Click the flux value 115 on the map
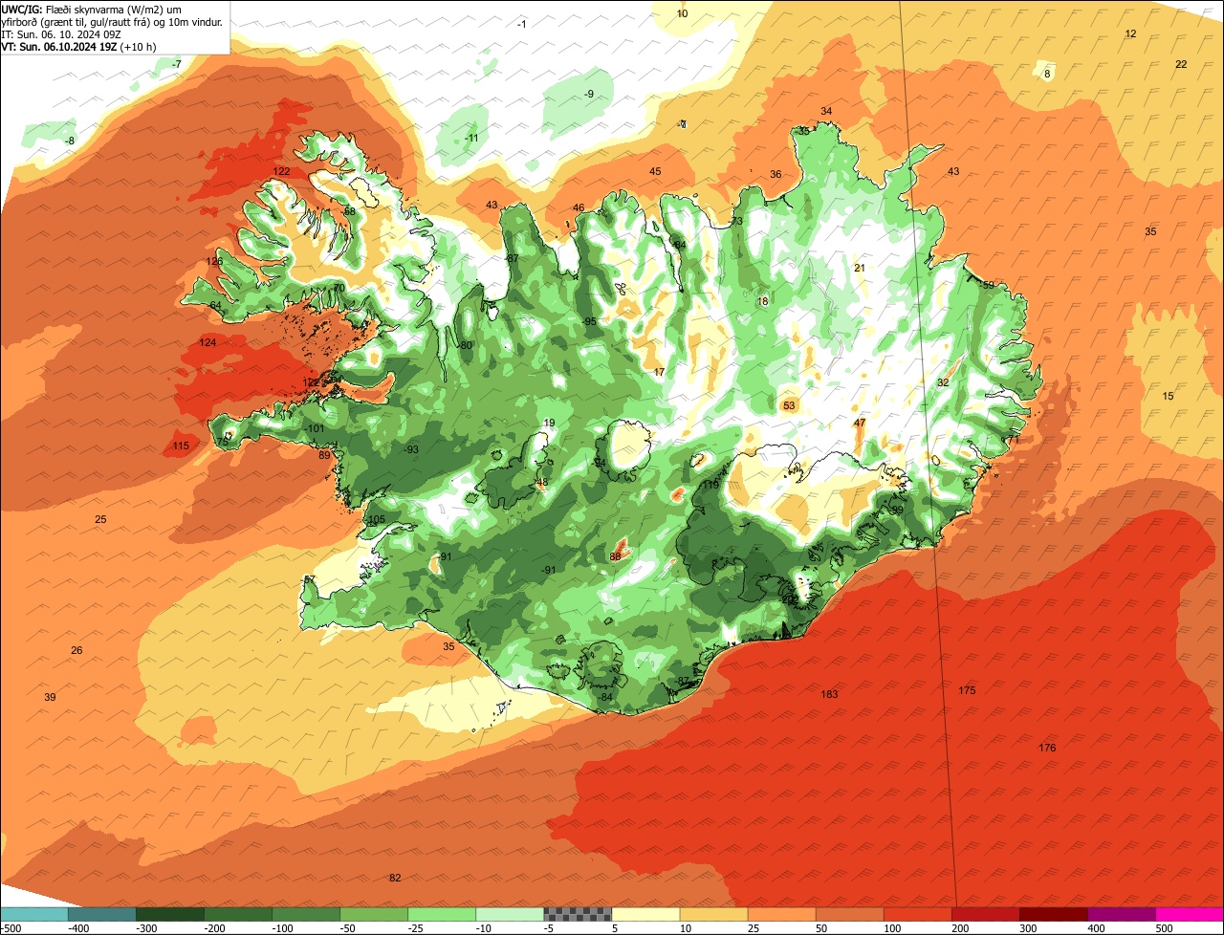 click(181, 446)
